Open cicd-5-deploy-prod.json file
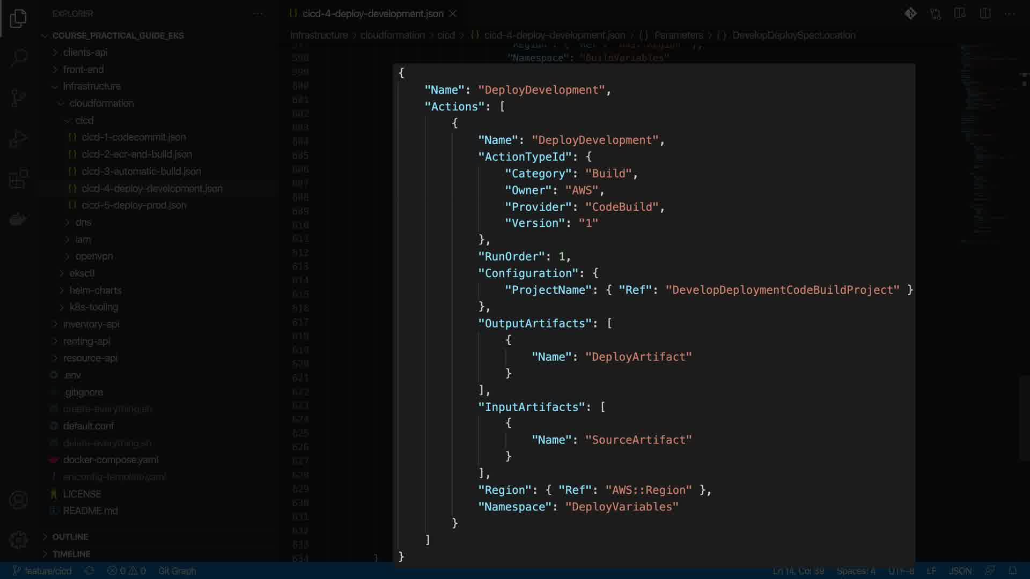Image resolution: width=1030 pixels, height=579 pixels. [x=134, y=205]
